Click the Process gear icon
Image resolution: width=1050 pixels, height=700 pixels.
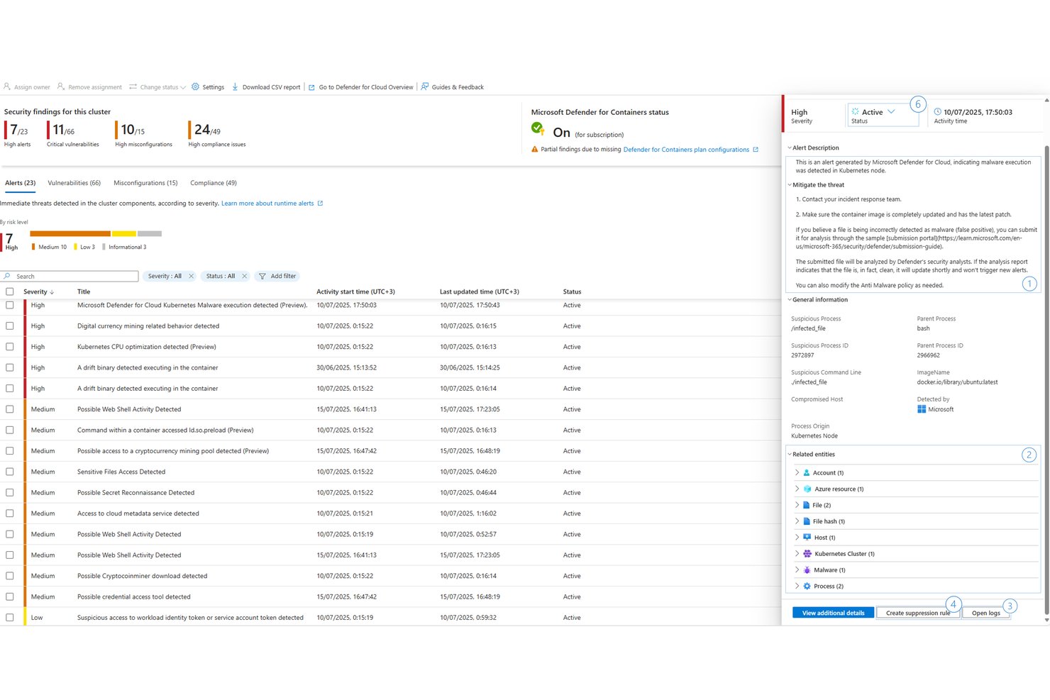coord(807,586)
